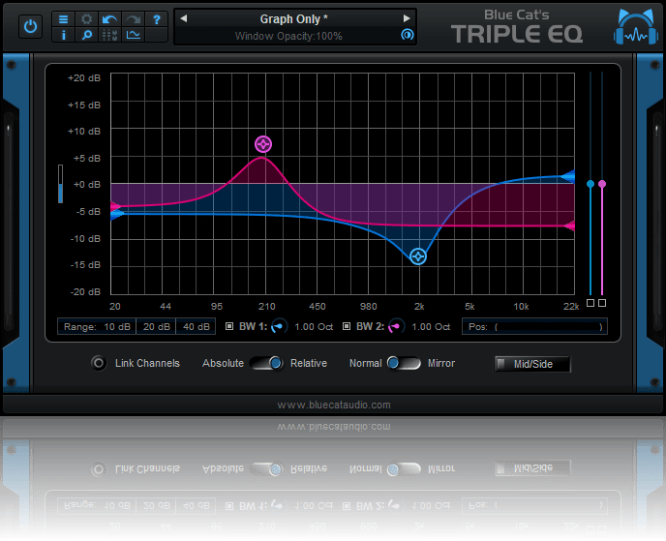Click the BW 2 pink bandwidth knob

[396, 326]
